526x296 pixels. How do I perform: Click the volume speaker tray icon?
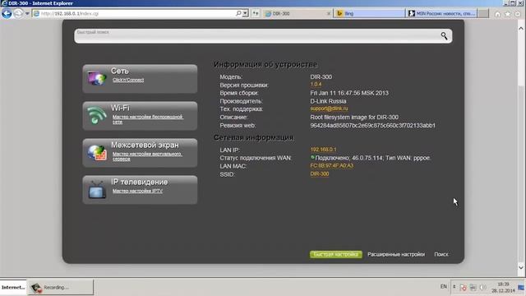[x=483, y=287]
